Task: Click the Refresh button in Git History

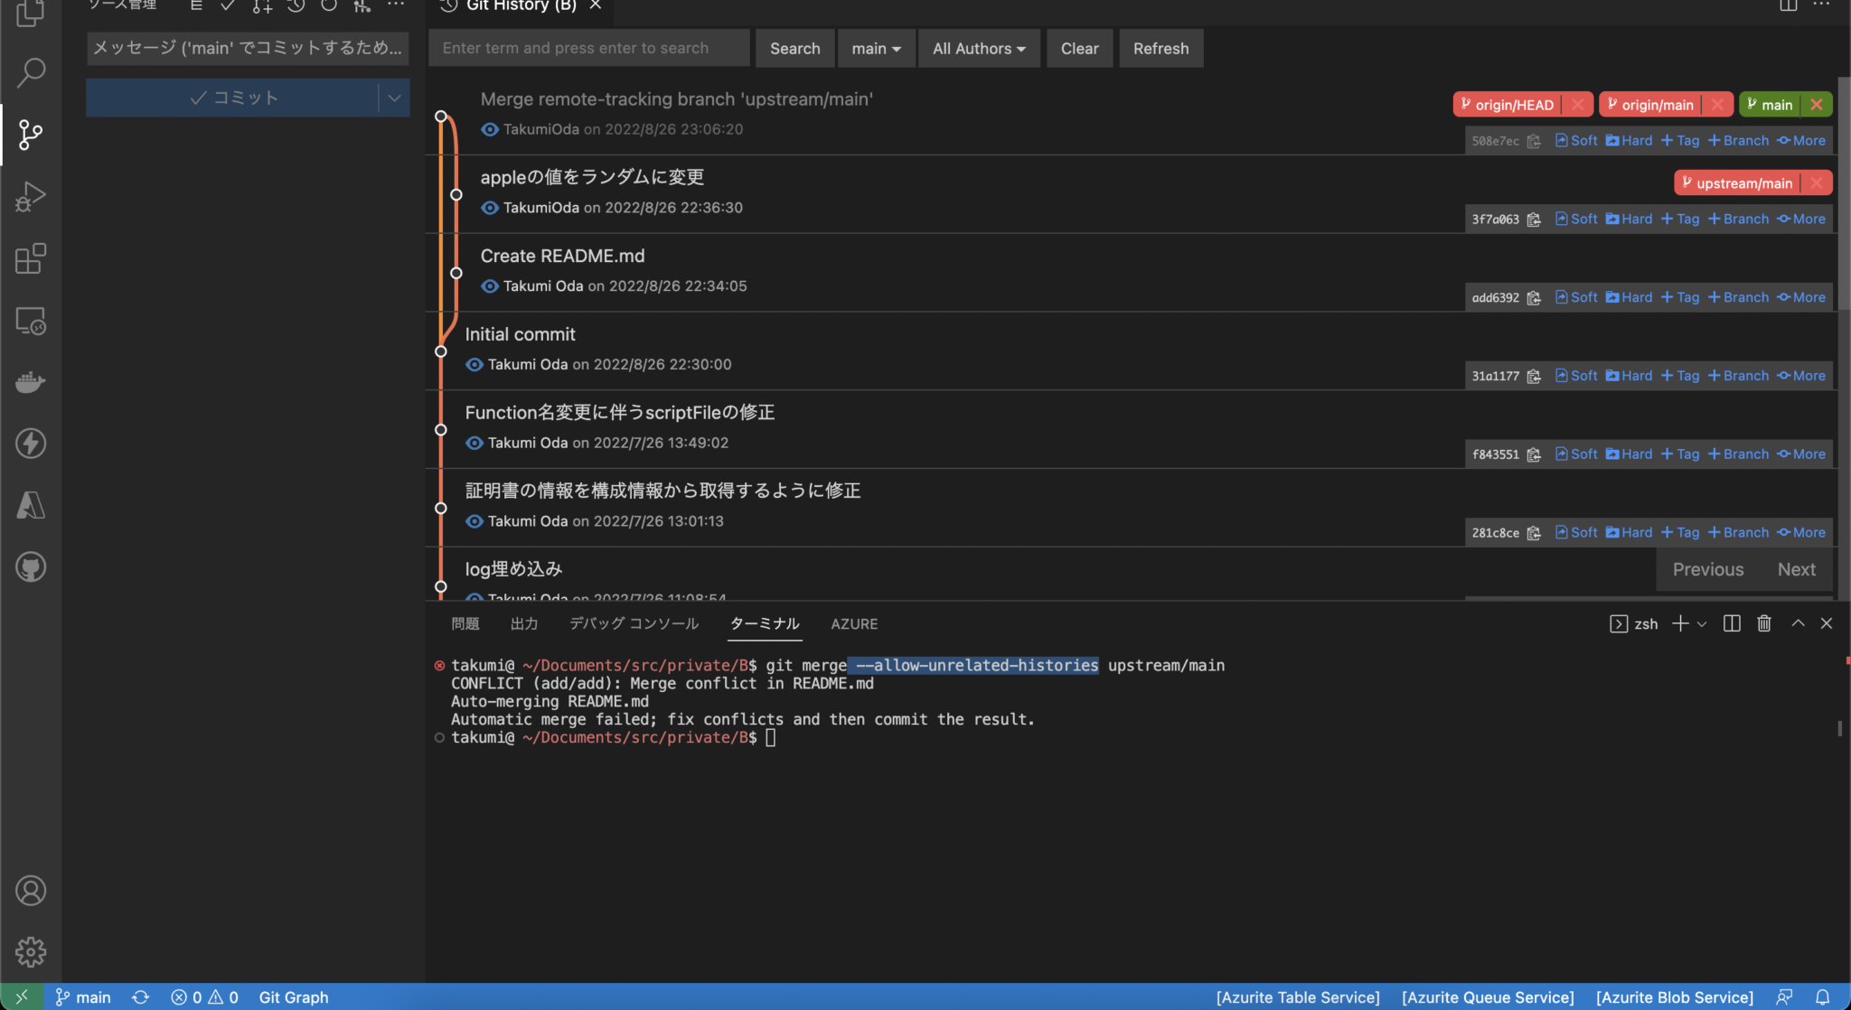Action: [x=1160, y=48]
